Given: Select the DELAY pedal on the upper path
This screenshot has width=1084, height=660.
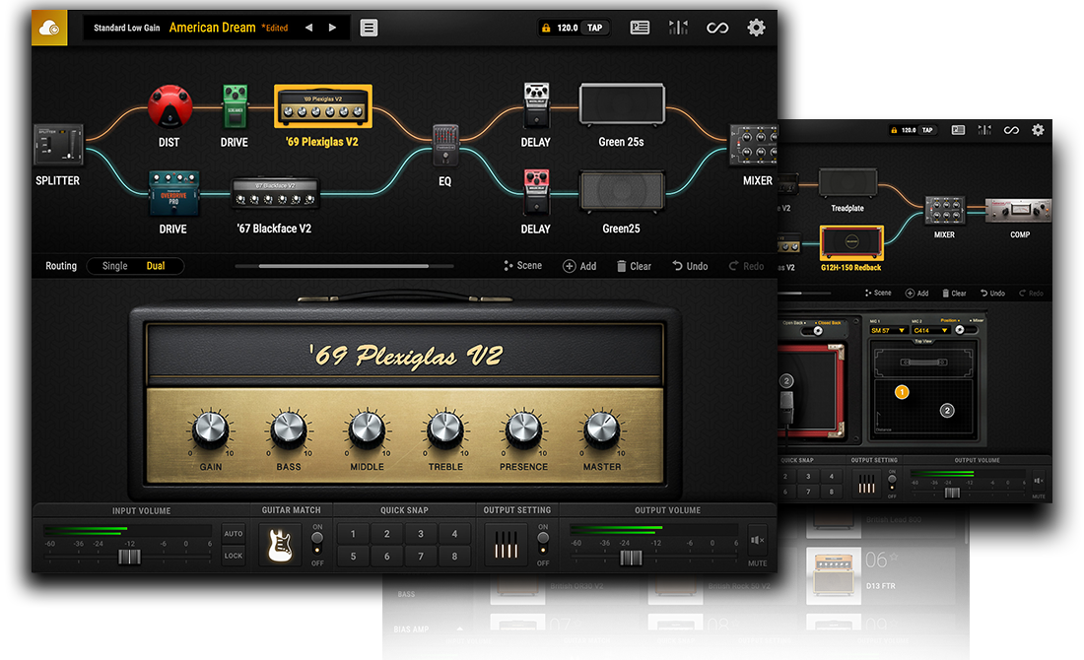Looking at the screenshot, I should (x=536, y=105).
